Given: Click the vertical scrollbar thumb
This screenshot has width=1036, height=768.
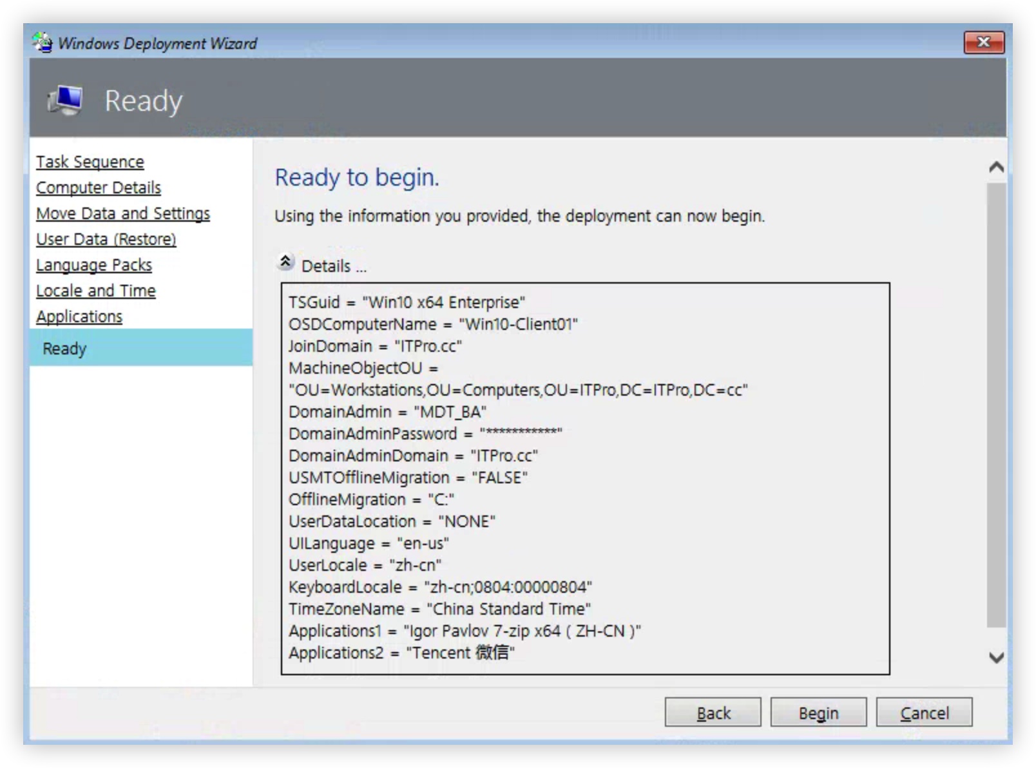Looking at the screenshot, I should tap(995, 405).
